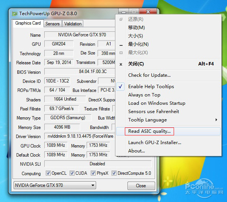Enable Sensors use Fahrenheit option
227x202 pixels.
168,112
